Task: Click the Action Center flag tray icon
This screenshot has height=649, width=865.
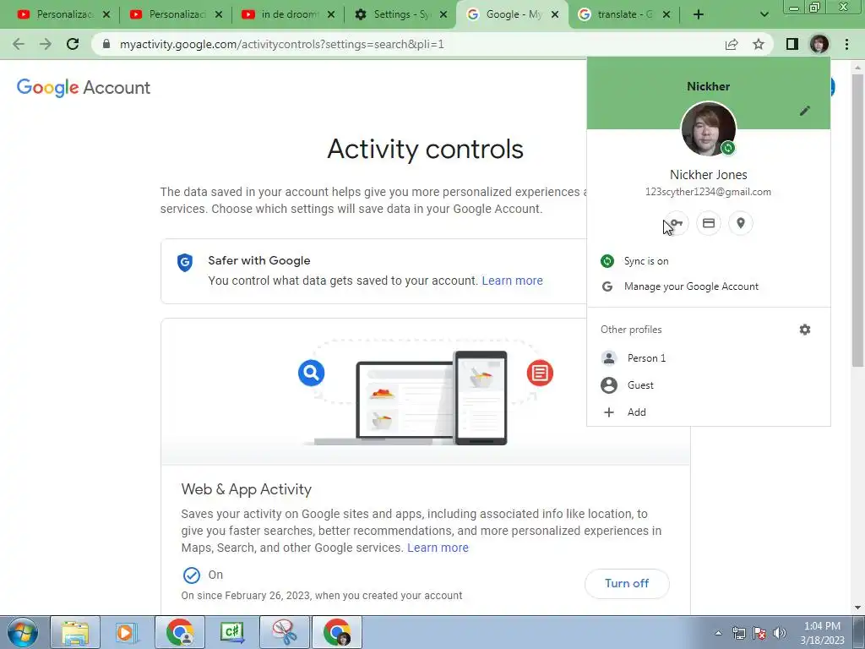Action: [759, 633]
